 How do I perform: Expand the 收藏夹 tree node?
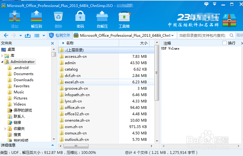pos(5,129)
